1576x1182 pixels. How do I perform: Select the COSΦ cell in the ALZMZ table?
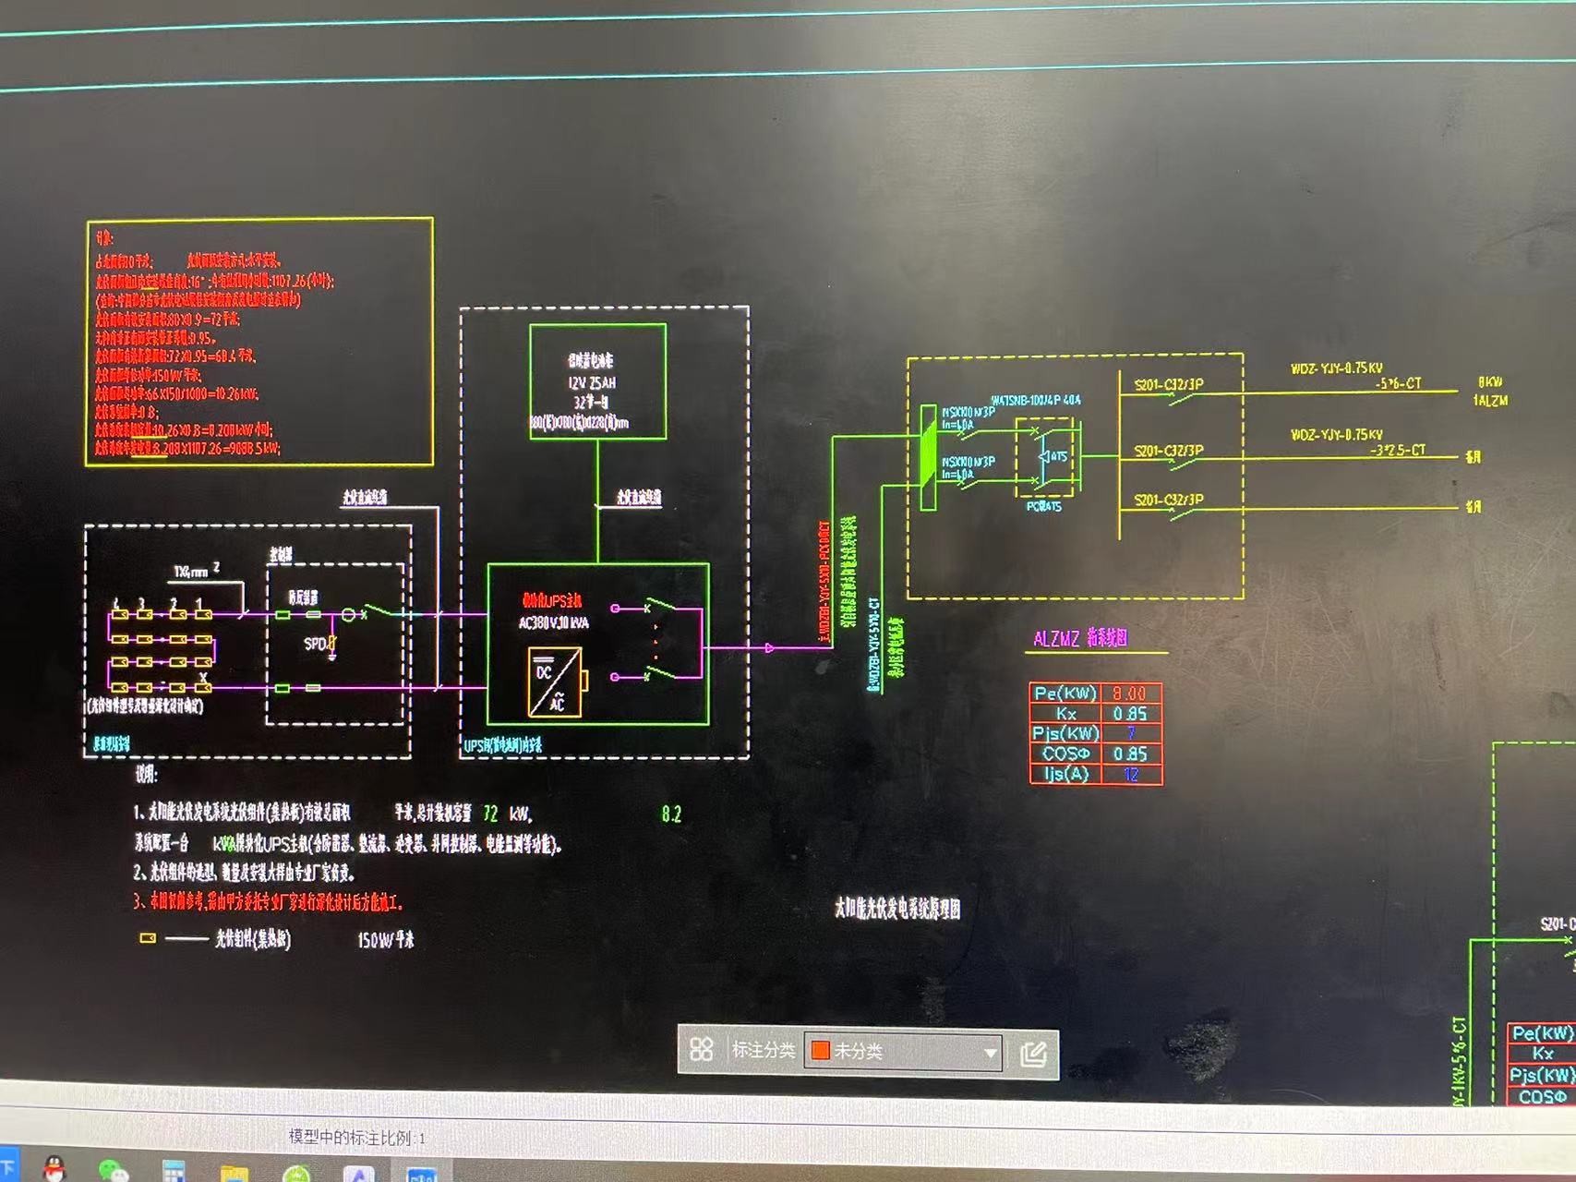coord(1065,754)
